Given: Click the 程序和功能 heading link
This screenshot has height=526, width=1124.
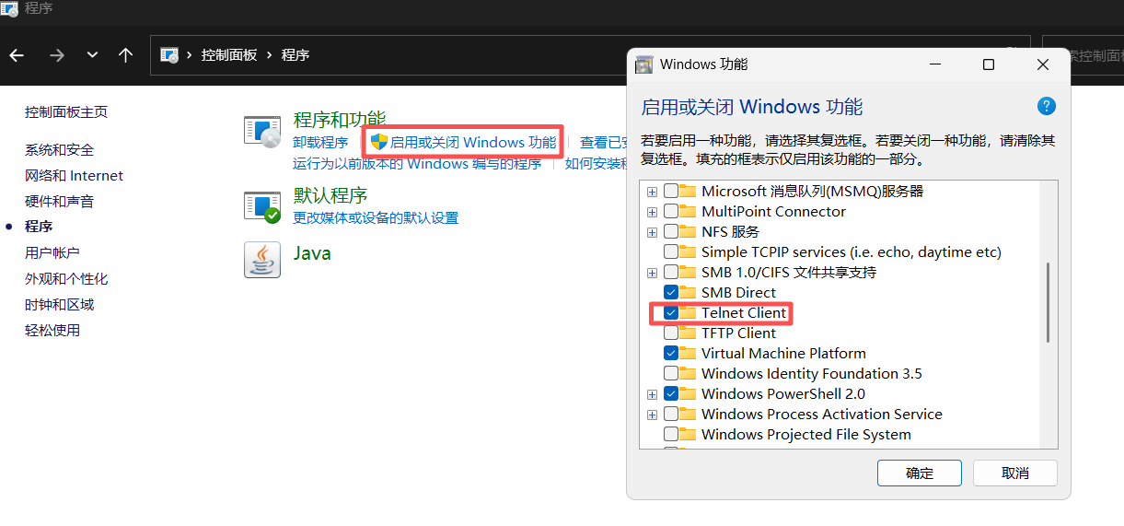Looking at the screenshot, I should point(340,120).
